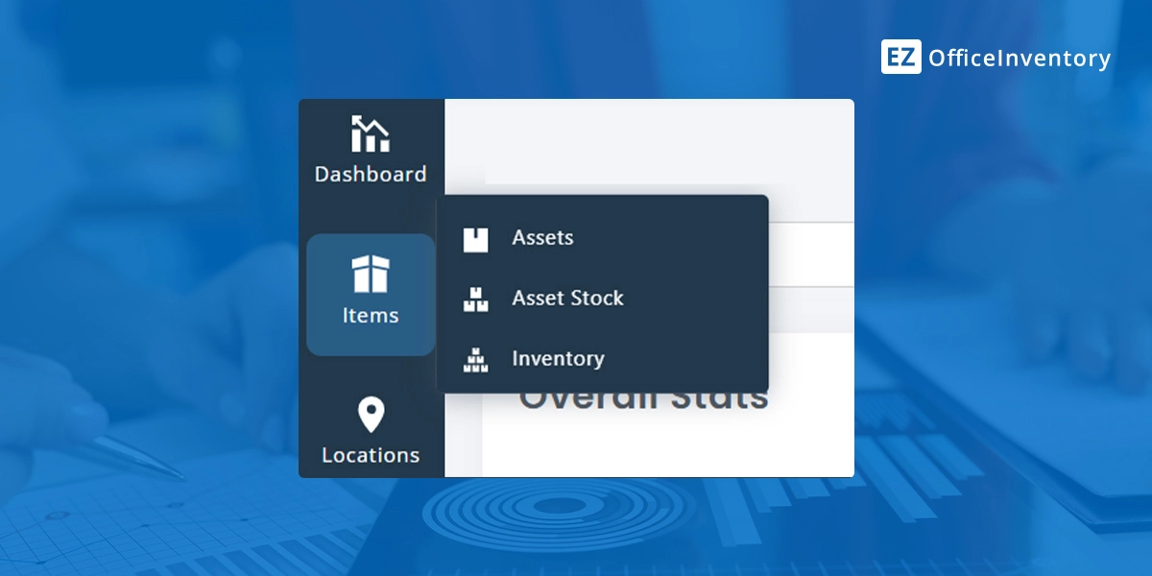Open the Inventory menu entry
This screenshot has width=1152, height=576.
557,358
